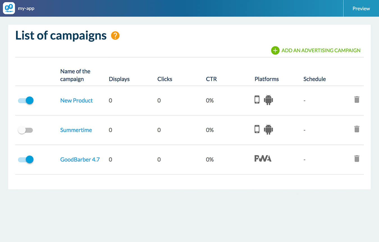Open the New Product campaign link

(x=76, y=100)
